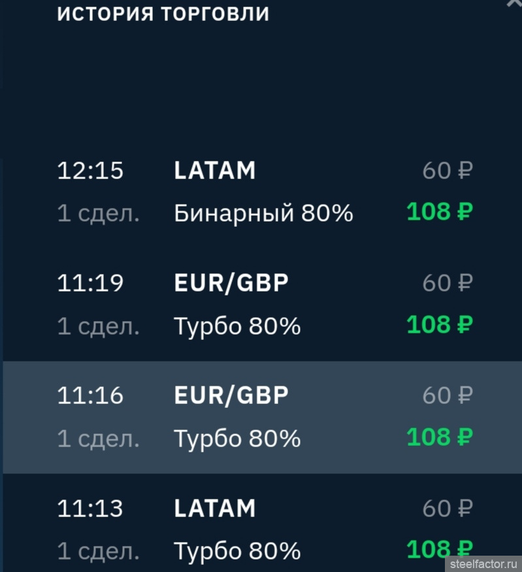This screenshot has width=522, height=572.
Task: Click the Бинарный 80% option label
Action: [x=263, y=212]
